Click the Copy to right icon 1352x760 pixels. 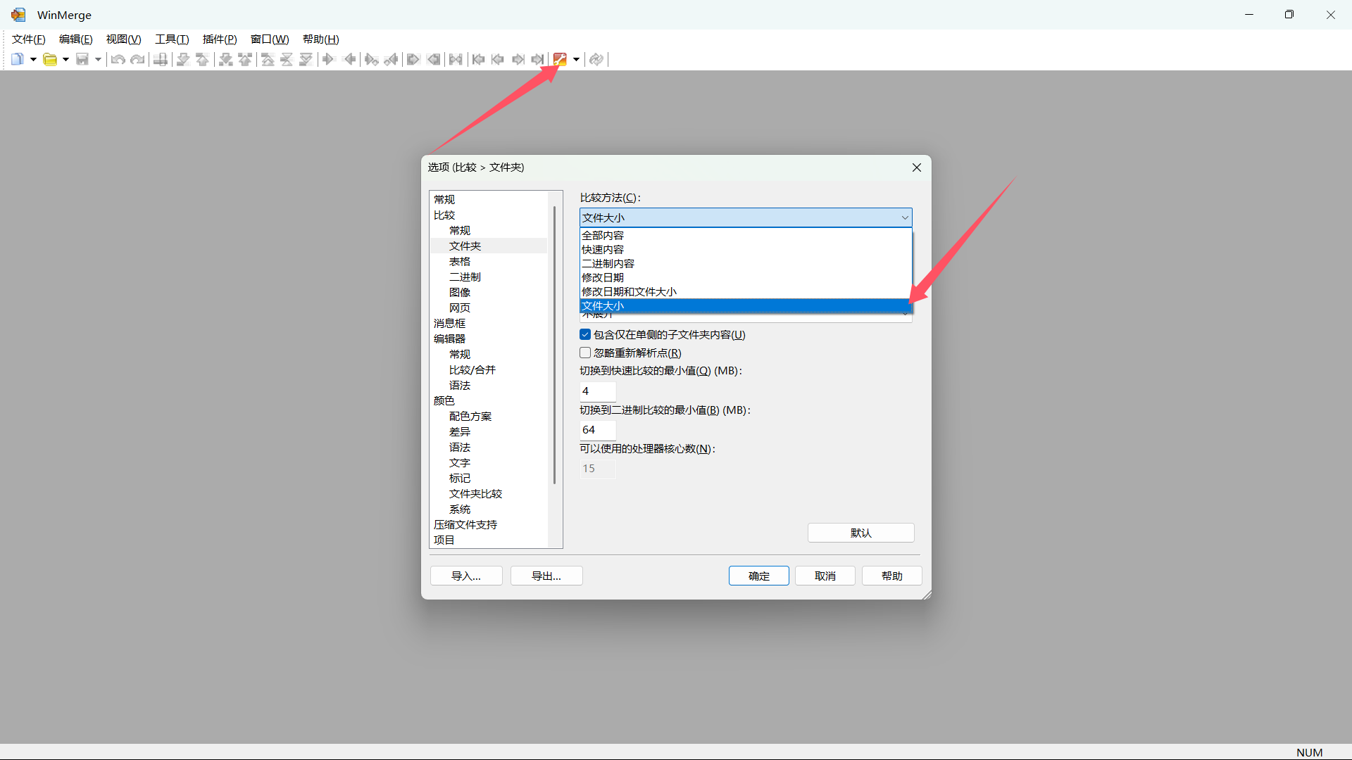(x=328, y=59)
